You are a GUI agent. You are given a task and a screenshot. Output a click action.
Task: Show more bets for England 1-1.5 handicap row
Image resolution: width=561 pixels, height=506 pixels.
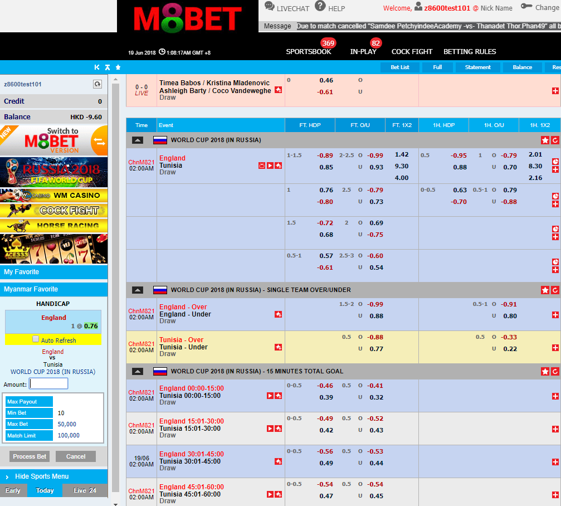pos(555,169)
